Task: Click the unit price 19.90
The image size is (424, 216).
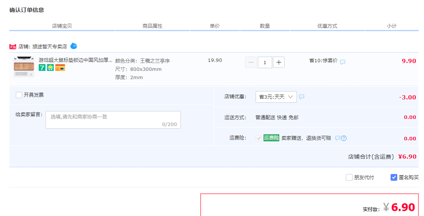Action: tap(215, 60)
